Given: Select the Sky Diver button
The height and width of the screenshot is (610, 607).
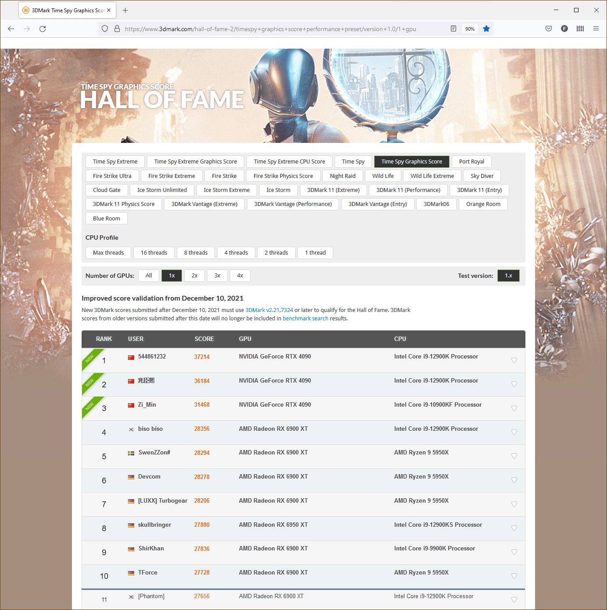Looking at the screenshot, I should coord(482,176).
